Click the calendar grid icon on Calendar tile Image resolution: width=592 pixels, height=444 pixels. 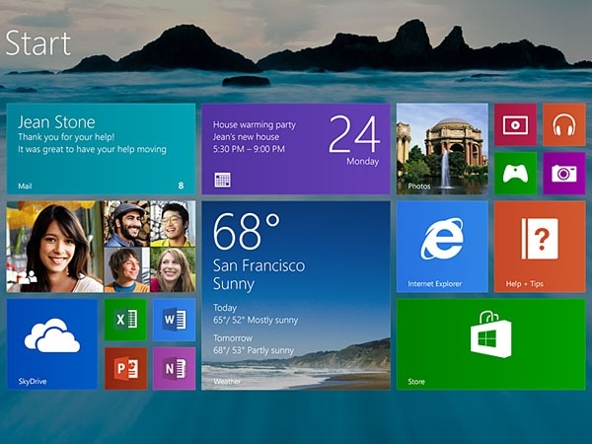coord(223,181)
